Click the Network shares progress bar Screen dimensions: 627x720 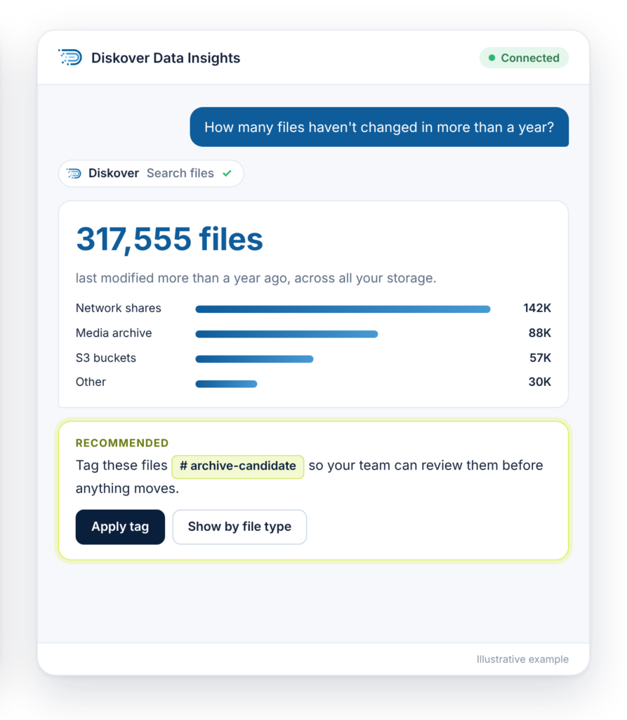pos(343,309)
